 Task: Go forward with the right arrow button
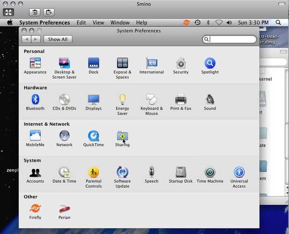coord(36,39)
